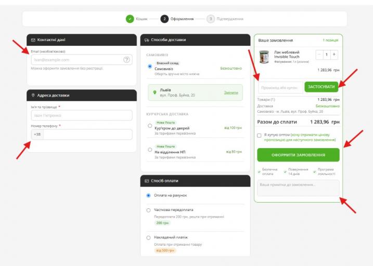
Task: Click the Оформлення step number 2 icon
Action: point(164,19)
